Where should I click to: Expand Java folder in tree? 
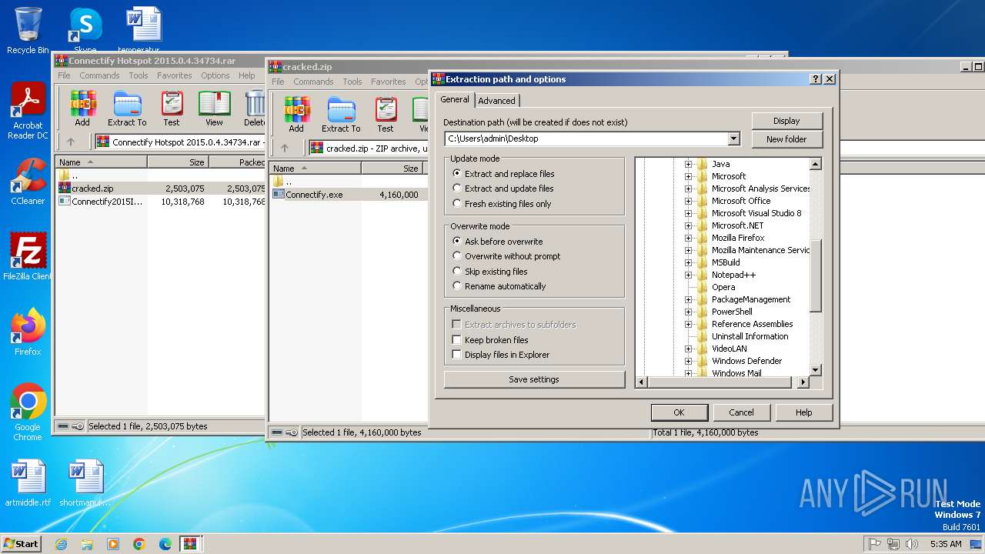point(689,164)
